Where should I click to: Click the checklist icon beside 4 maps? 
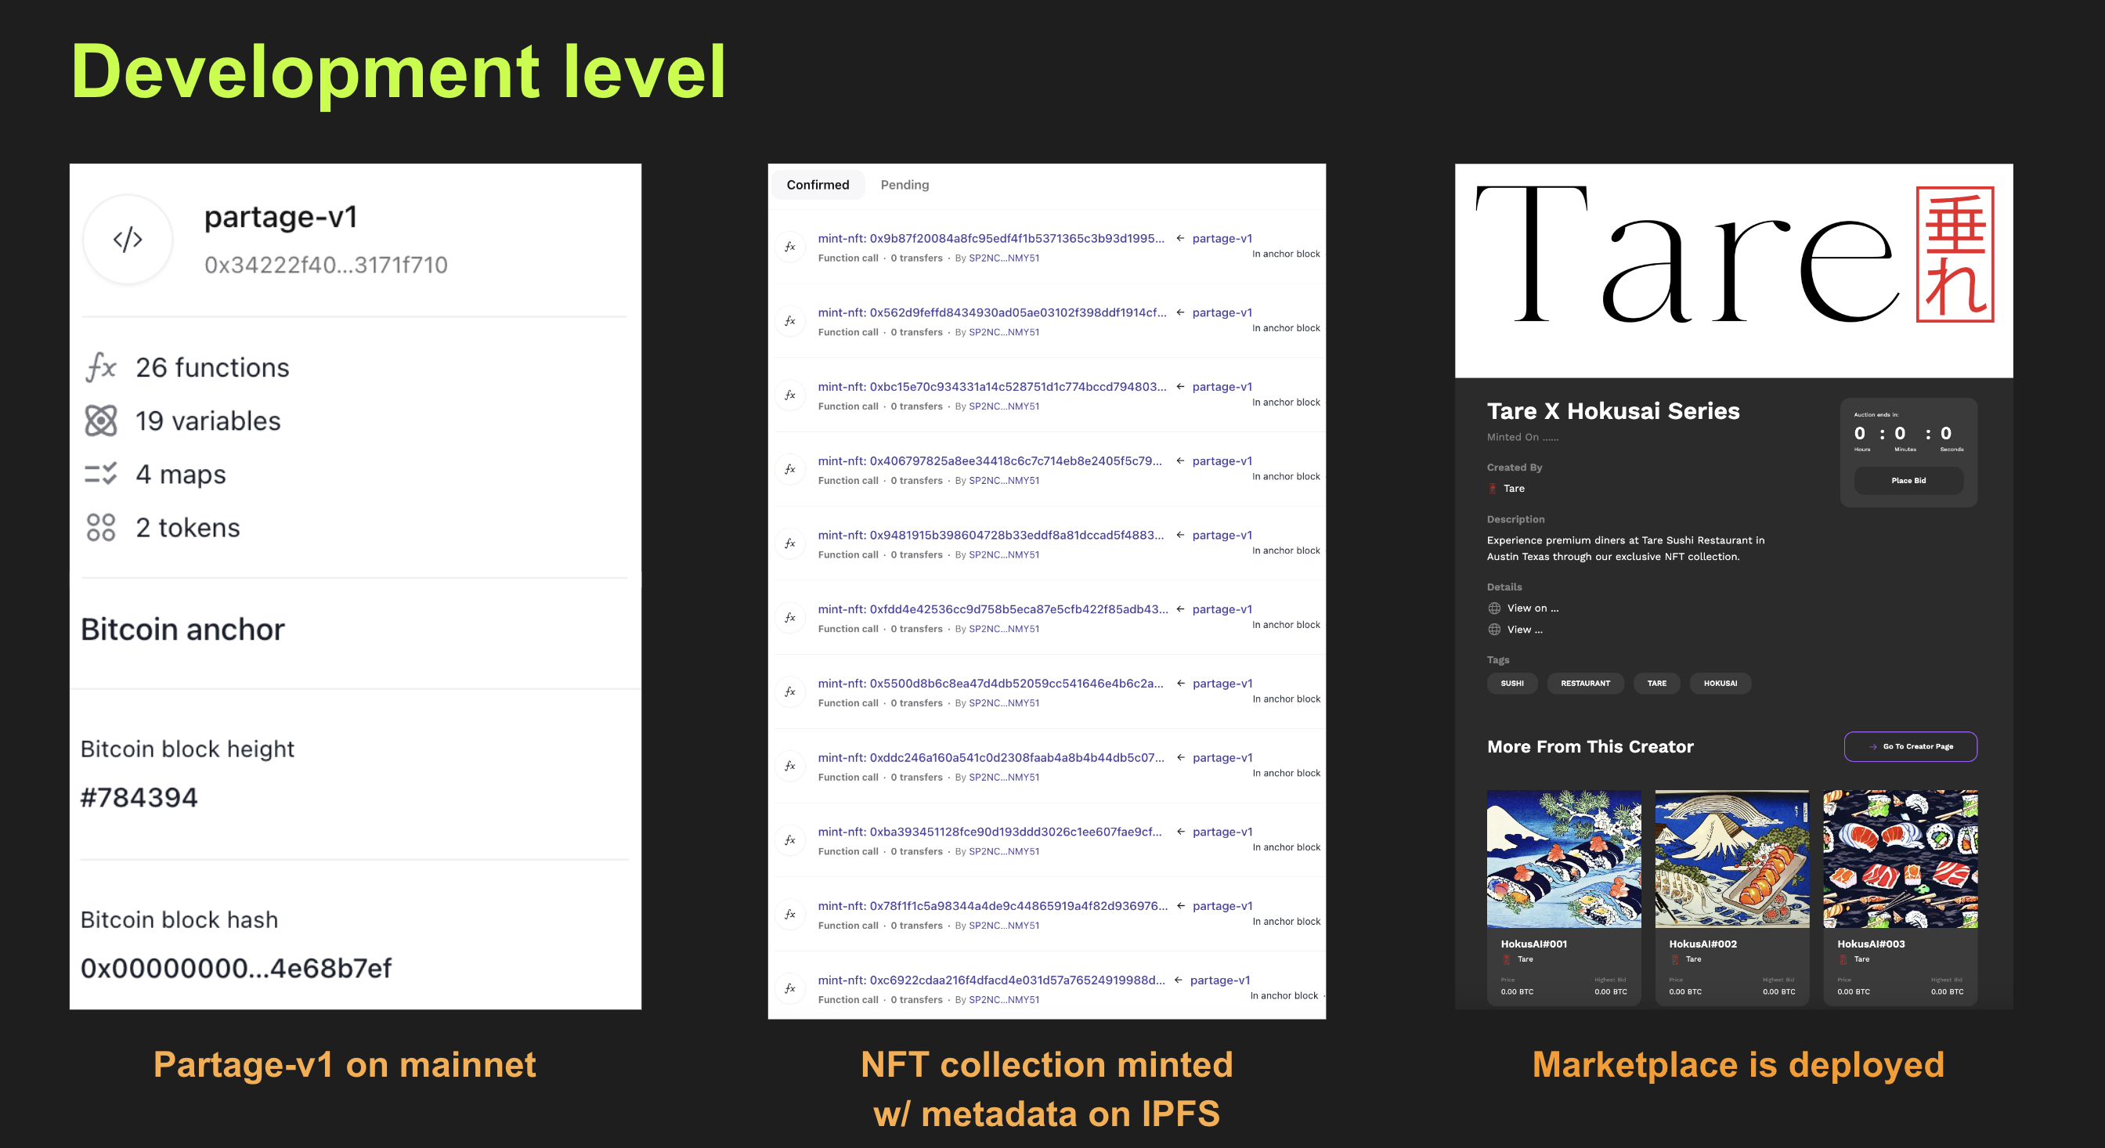[x=101, y=474]
